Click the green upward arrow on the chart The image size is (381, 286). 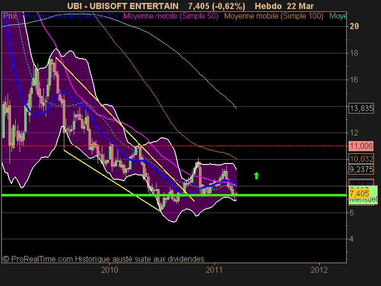pyautogui.click(x=256, y=175)
